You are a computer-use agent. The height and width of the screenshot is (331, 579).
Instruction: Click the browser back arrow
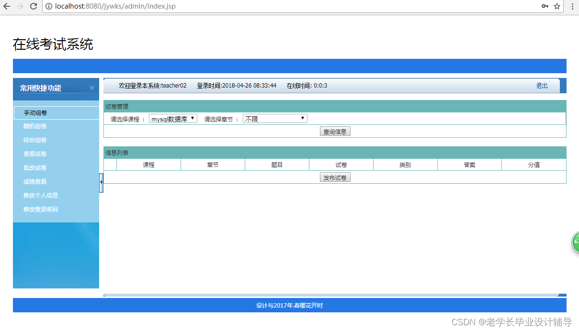point(8,7)
